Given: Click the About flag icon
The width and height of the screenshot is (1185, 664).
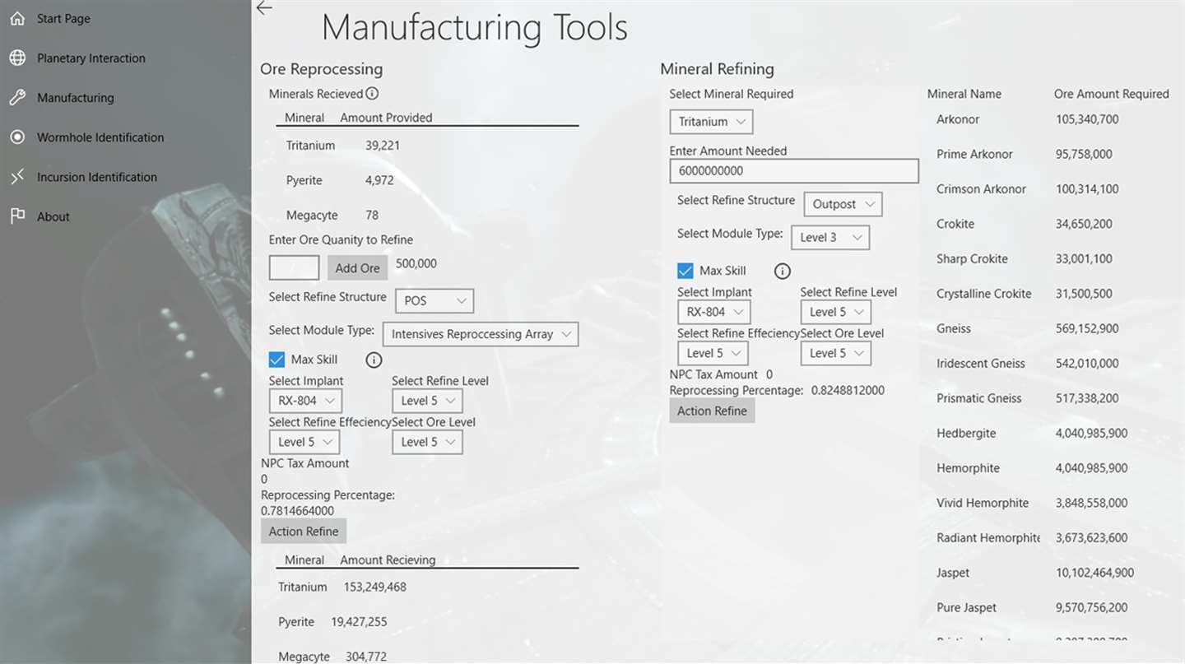Looking at the screenshot, I should coord(17,216).
